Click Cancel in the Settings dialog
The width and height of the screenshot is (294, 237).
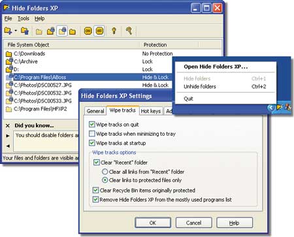tap(193, 223)
